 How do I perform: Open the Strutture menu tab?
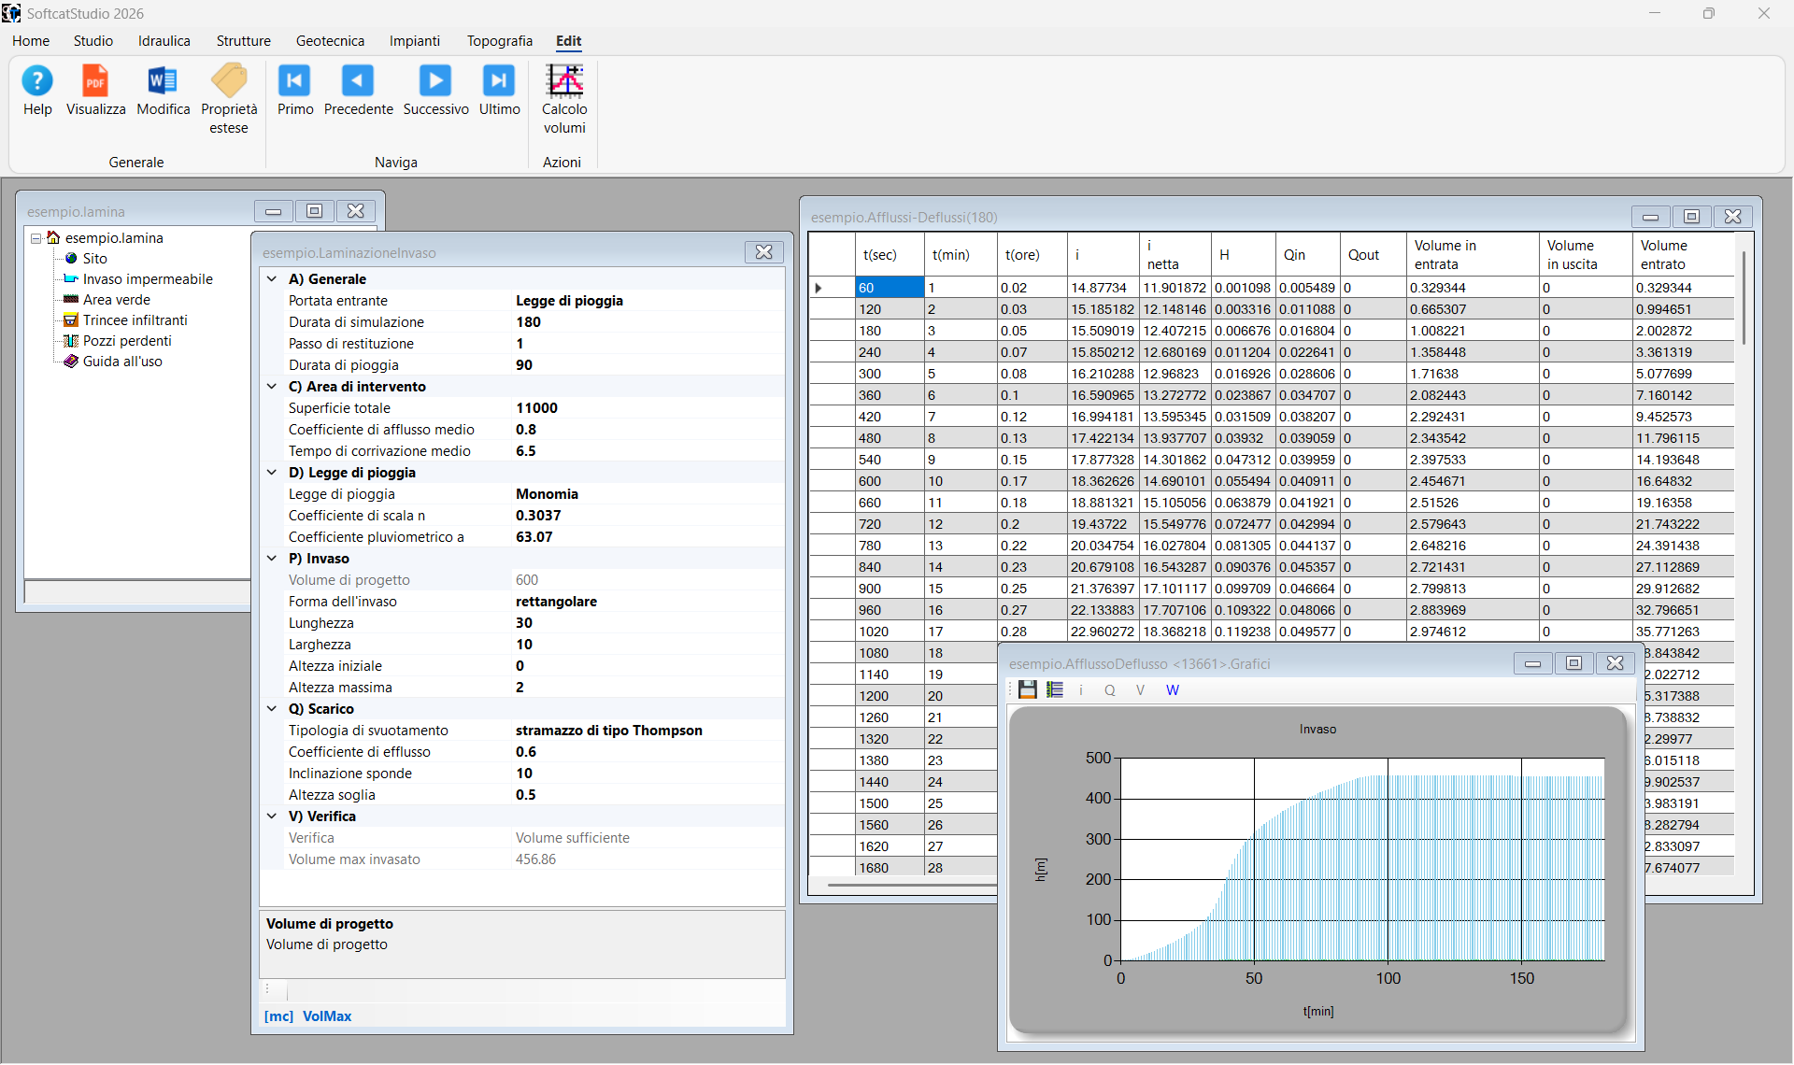click(244, 41)
